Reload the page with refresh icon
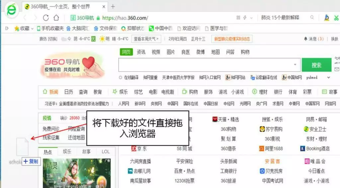Viewport: 340px width, 188px height. click(x=46, y=18)
